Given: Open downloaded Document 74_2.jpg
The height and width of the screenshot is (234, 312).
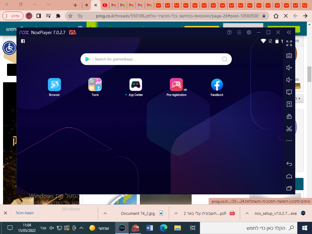Looking at the screenshot, I should (138, 213).
